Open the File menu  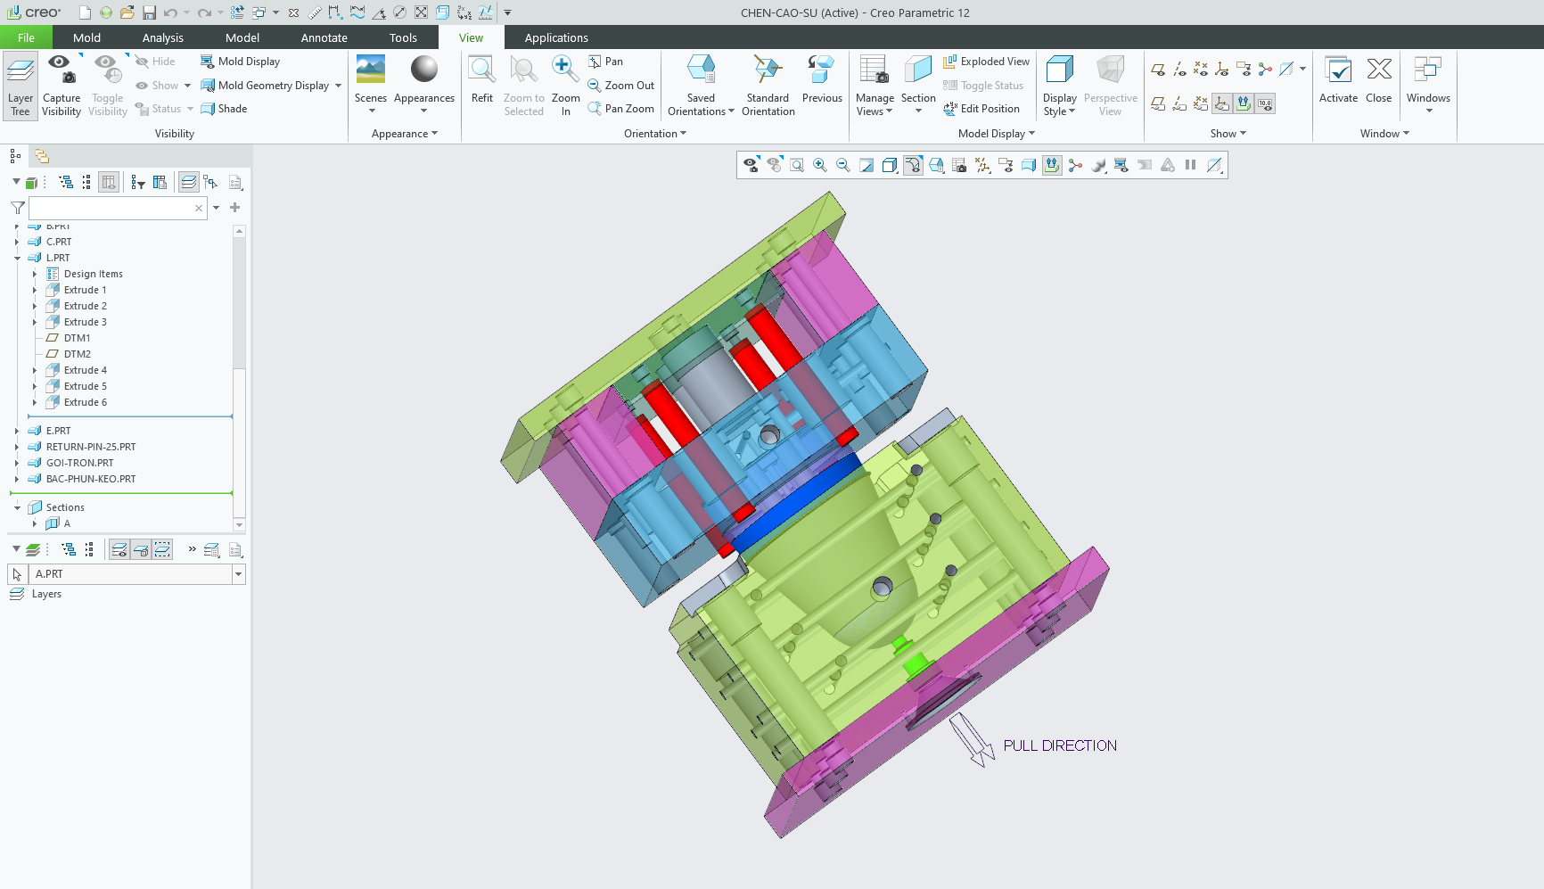pyautogui.click(x=26, y=37)
